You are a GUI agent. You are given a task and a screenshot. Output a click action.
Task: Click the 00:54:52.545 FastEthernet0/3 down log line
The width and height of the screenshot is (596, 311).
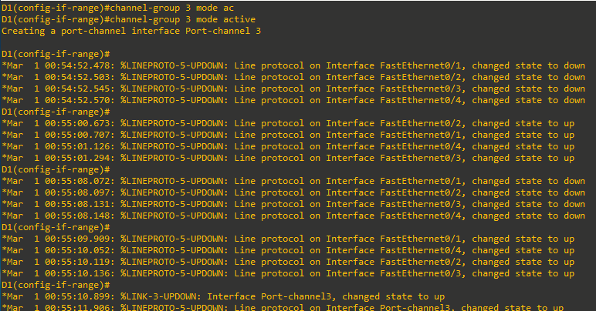pyautogui.click(x=293, y=89)
